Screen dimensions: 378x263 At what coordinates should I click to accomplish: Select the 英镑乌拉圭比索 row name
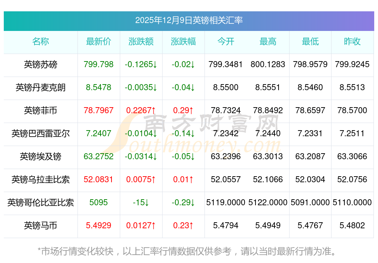[x=40, y=180]
